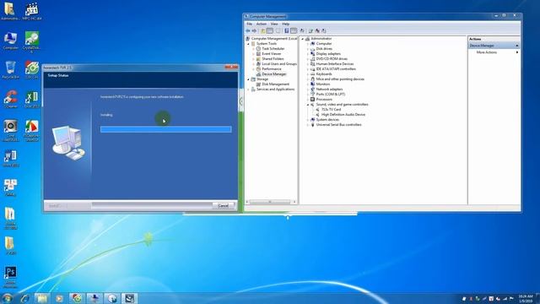Expand Universal Serial Bus controllers category
540x304 pixels.
[307, 125]
